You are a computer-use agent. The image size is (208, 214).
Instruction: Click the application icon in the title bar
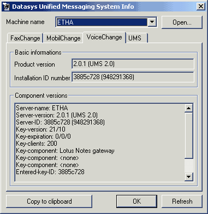(7, 7)
